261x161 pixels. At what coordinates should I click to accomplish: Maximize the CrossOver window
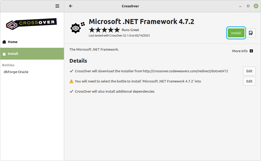click(x=248, y=6)
